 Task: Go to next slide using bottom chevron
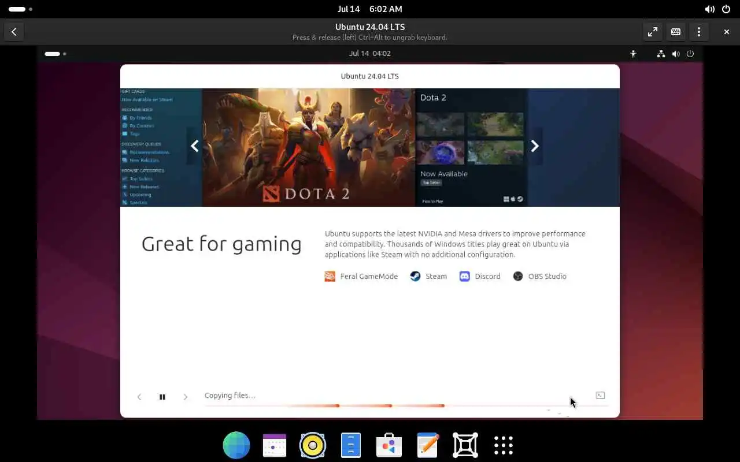pyautogui.click(x=185, y=397)
